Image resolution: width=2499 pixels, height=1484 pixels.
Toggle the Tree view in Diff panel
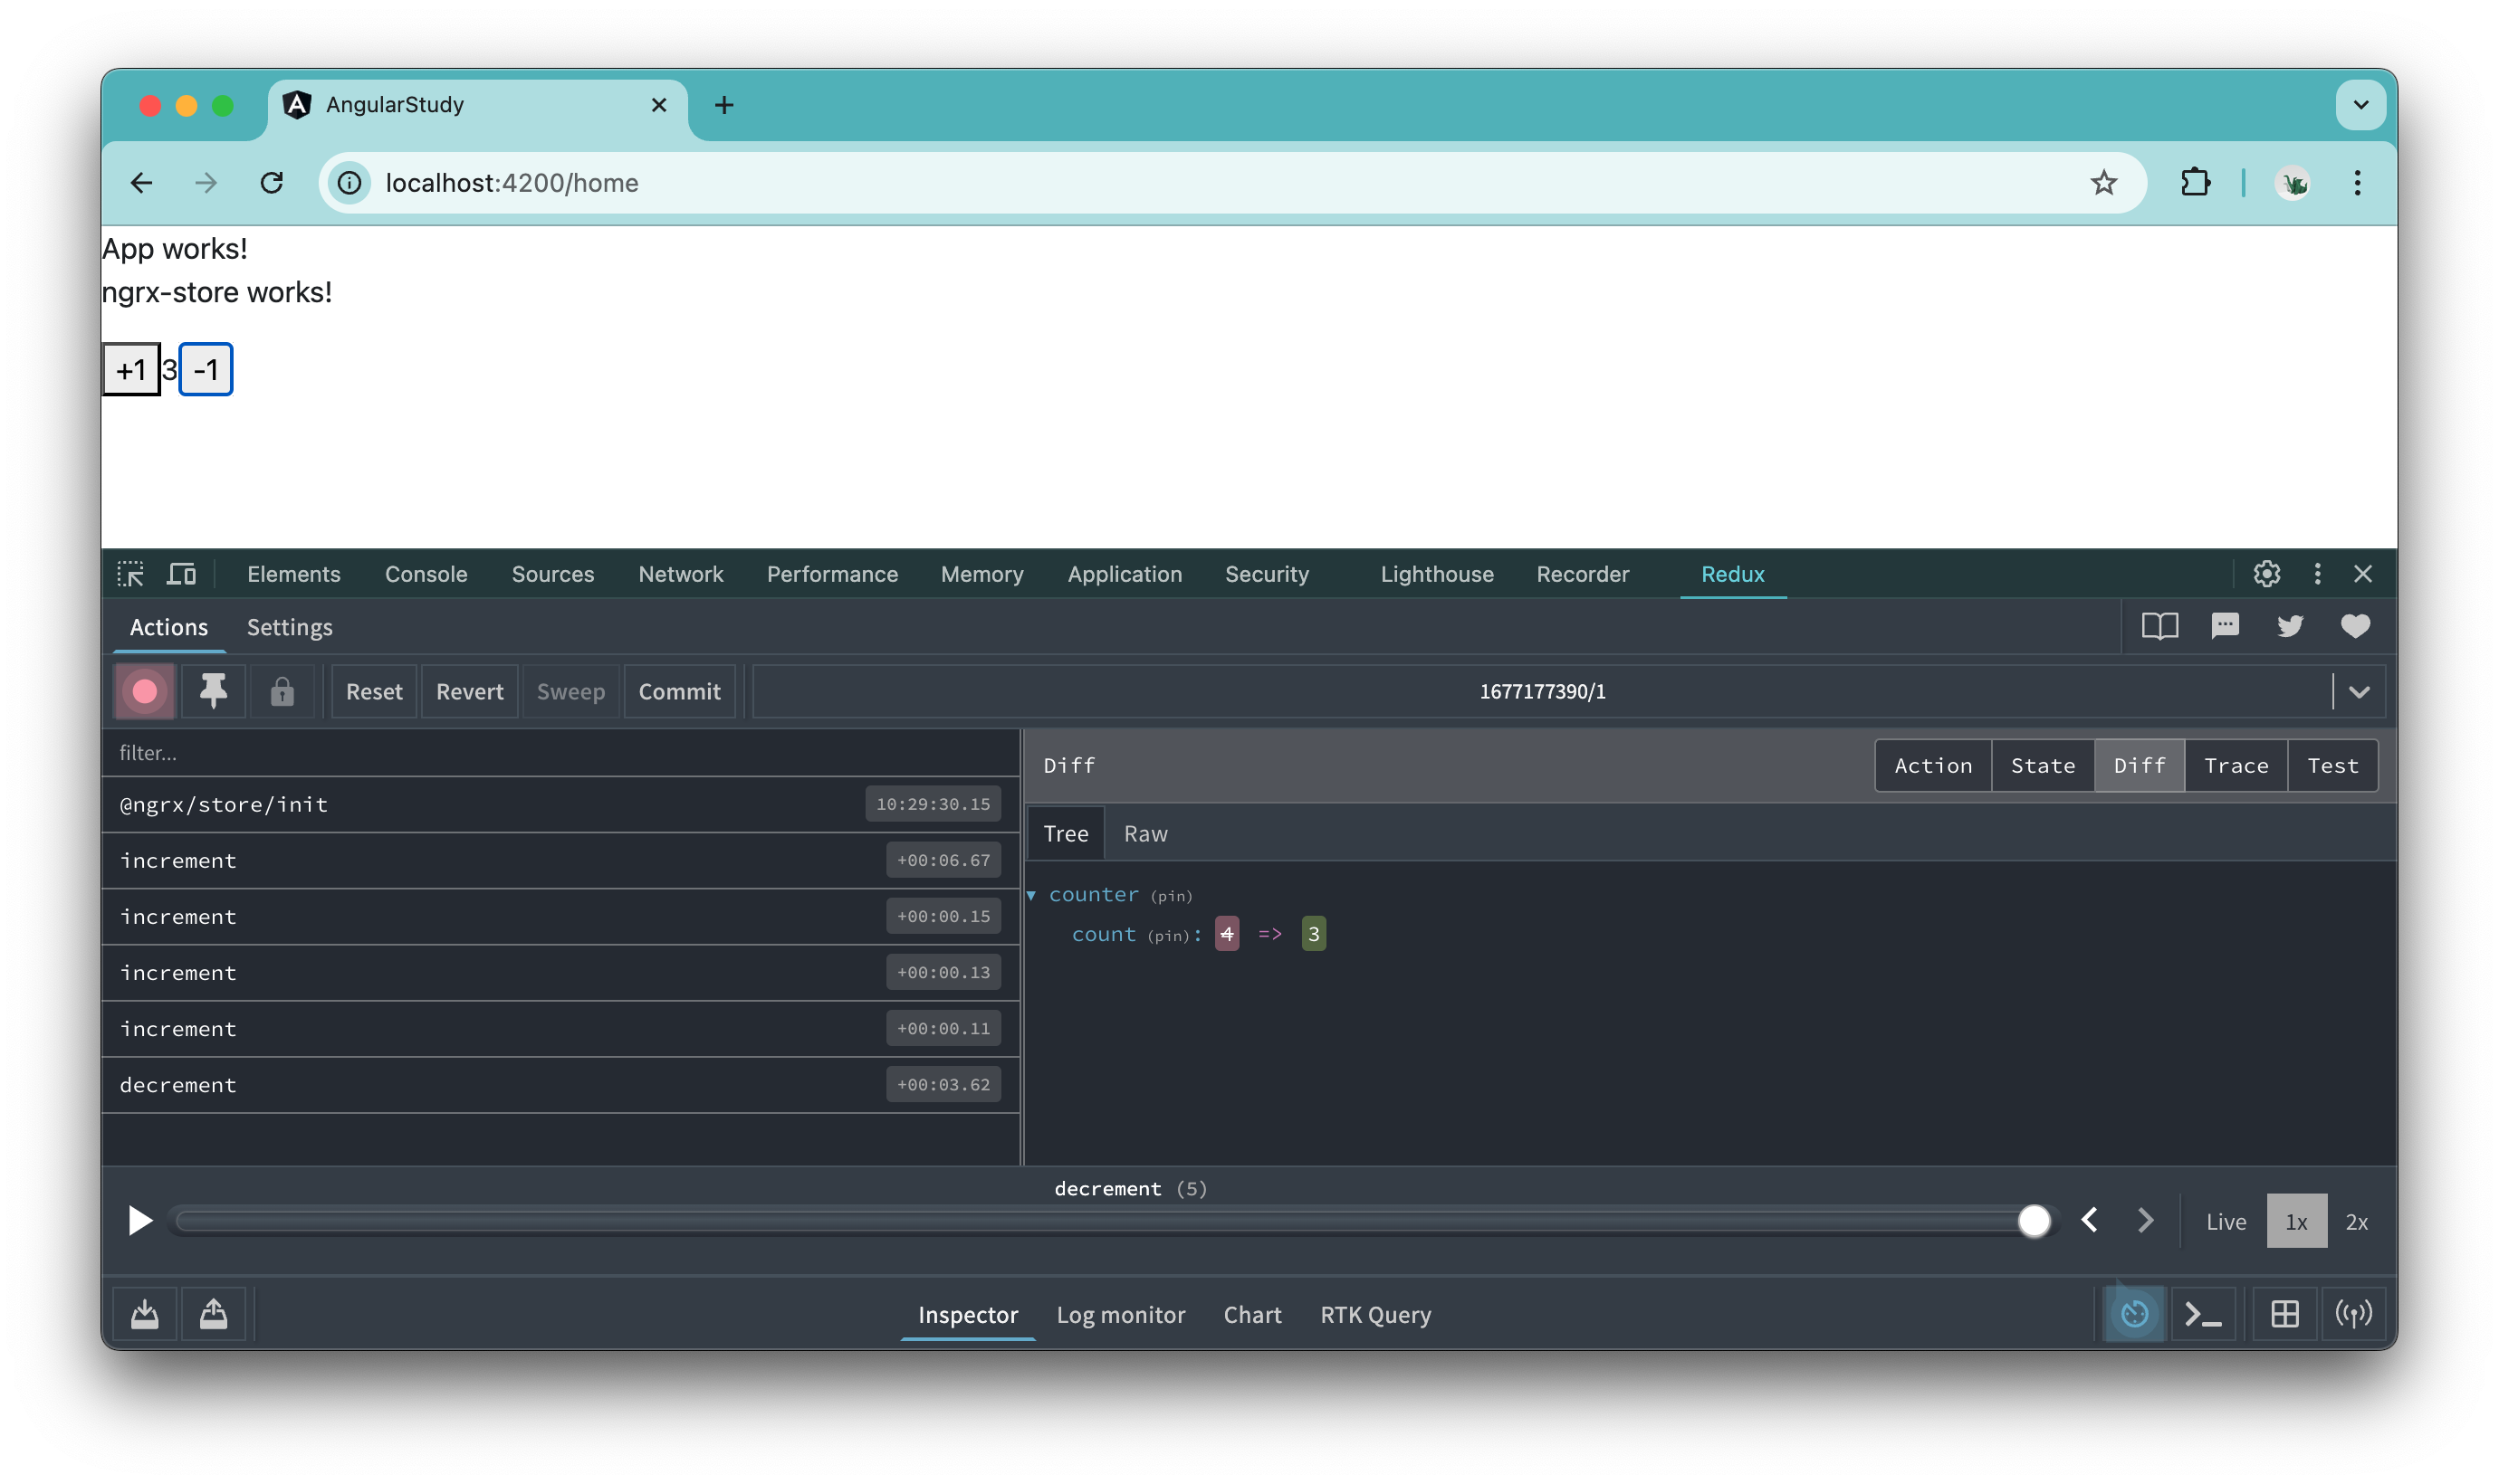(1066, 832)
